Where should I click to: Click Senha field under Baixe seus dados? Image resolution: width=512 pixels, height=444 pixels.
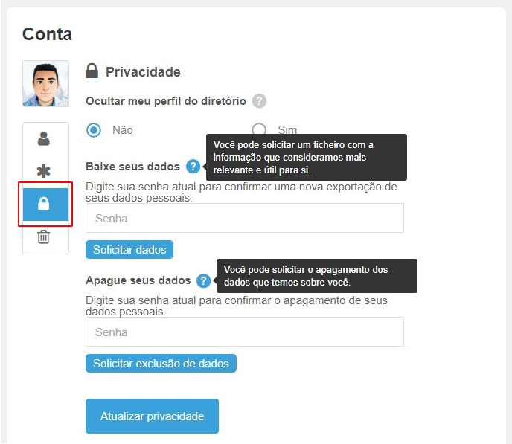click(x=245, y=218)
